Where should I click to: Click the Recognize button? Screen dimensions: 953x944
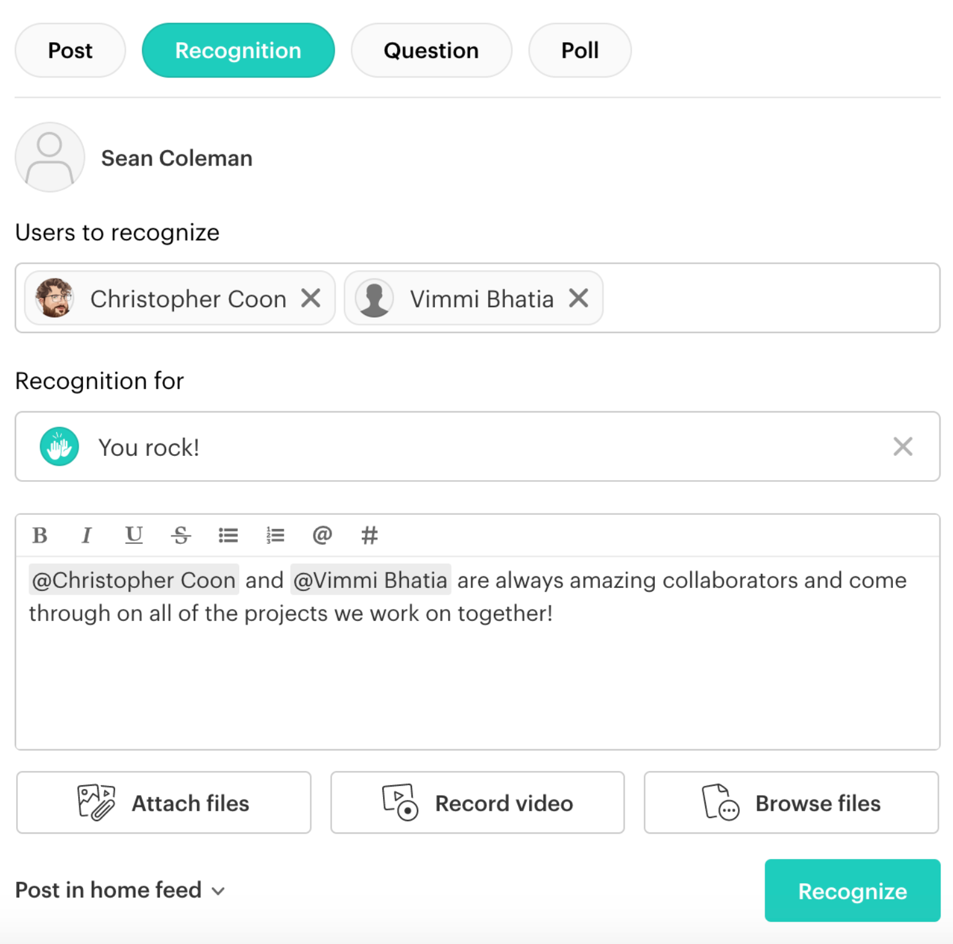[852, 891]
